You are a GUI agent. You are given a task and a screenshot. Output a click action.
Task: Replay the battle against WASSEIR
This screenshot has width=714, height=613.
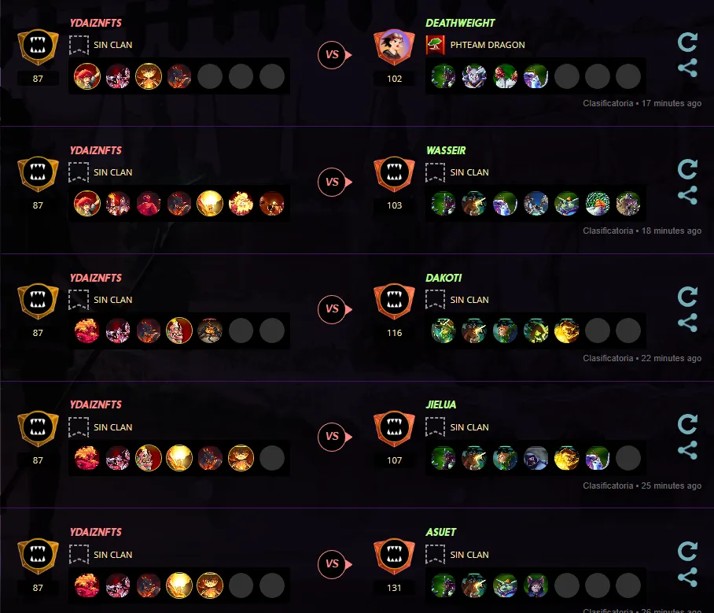click(687, 169)
